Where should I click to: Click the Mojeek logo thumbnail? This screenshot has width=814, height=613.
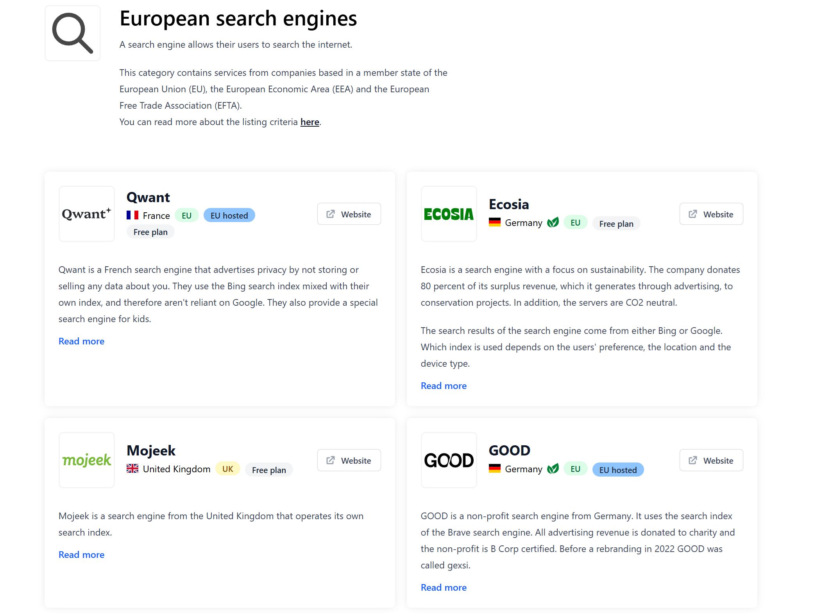(87, 460)
